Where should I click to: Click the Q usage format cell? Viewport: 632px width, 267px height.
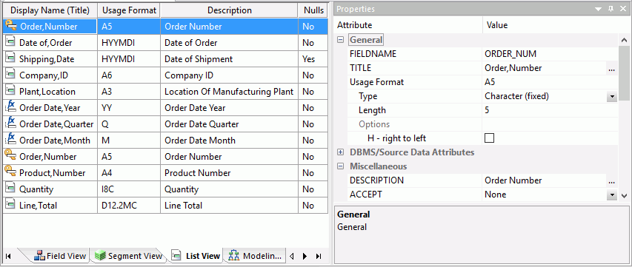(x=129, y=124)
